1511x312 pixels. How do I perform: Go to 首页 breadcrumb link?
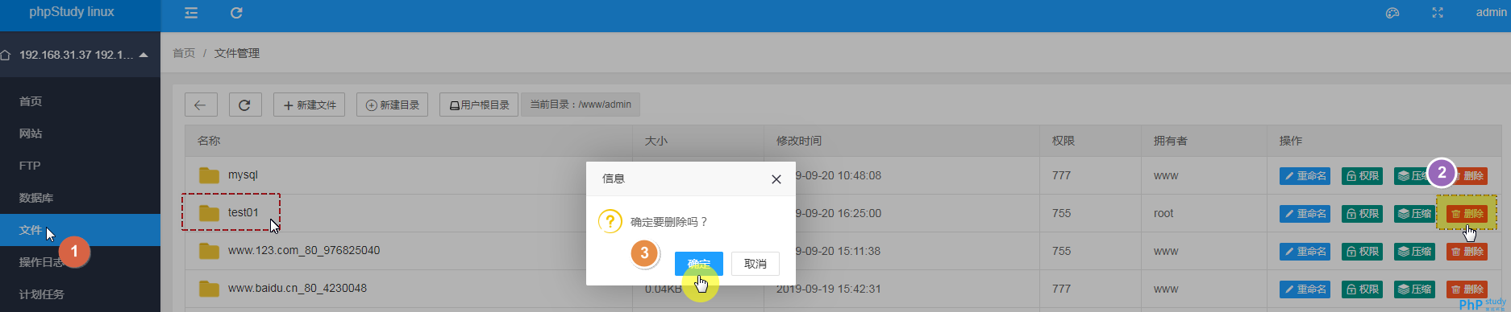(184, 53)
